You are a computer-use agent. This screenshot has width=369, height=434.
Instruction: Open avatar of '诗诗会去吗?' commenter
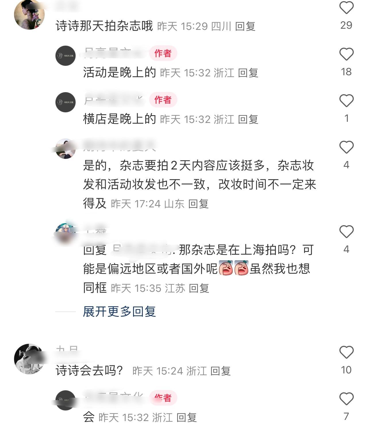(29, 359)
